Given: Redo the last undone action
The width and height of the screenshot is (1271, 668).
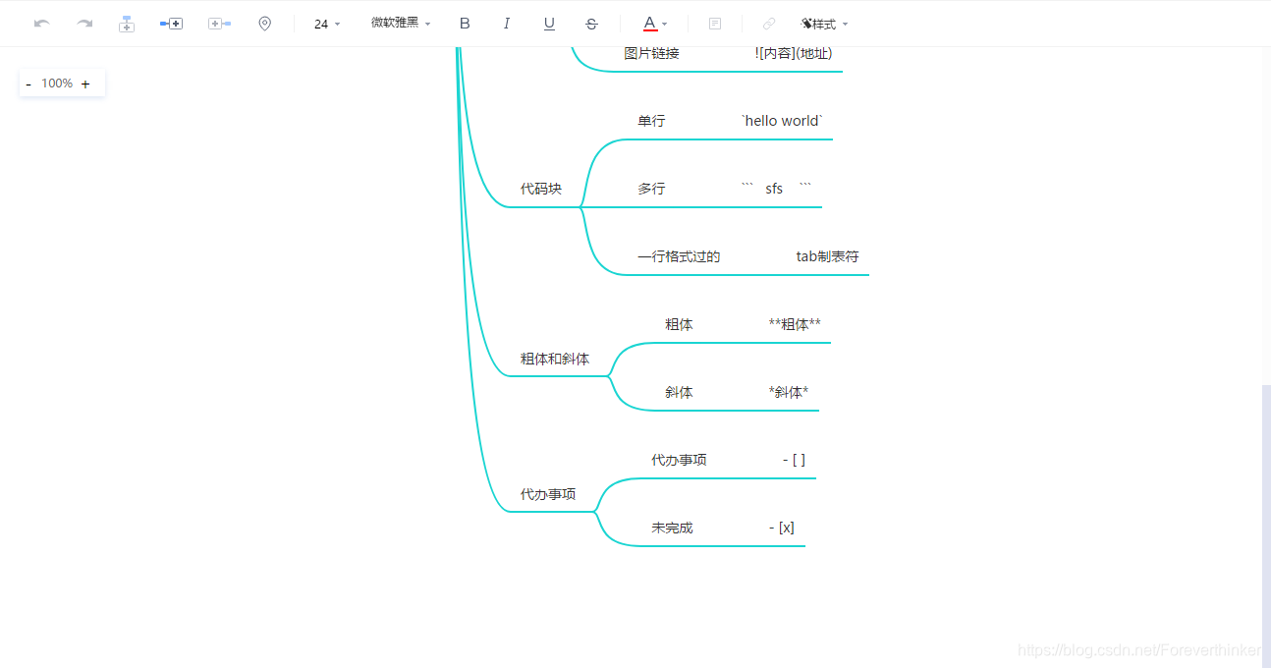Looking at the screenshot, I should [x=84, y=24].
